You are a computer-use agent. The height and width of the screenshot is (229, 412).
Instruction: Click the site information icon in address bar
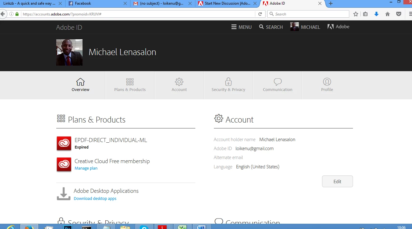click(11, 14)
